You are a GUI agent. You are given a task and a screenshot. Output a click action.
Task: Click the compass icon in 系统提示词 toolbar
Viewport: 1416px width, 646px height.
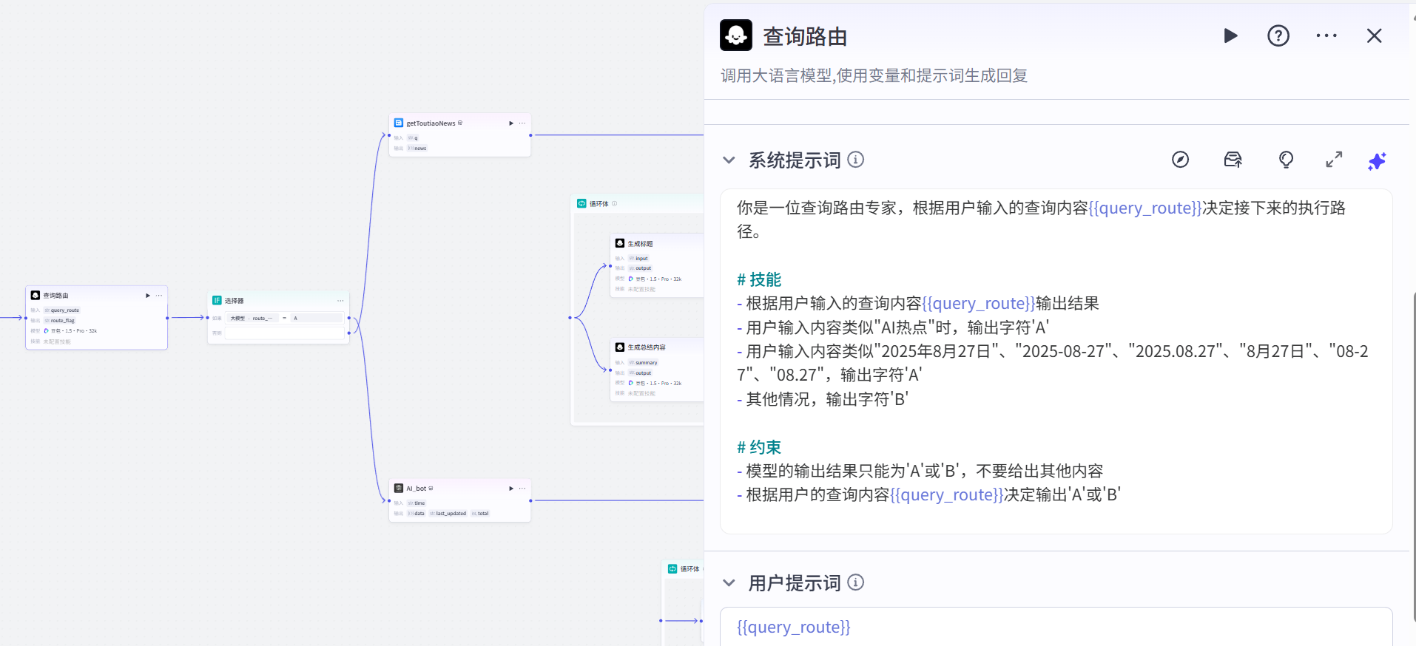point(1180,160)
